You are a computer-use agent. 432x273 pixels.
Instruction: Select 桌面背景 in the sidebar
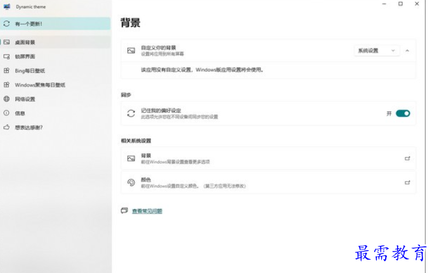(55, 42)
